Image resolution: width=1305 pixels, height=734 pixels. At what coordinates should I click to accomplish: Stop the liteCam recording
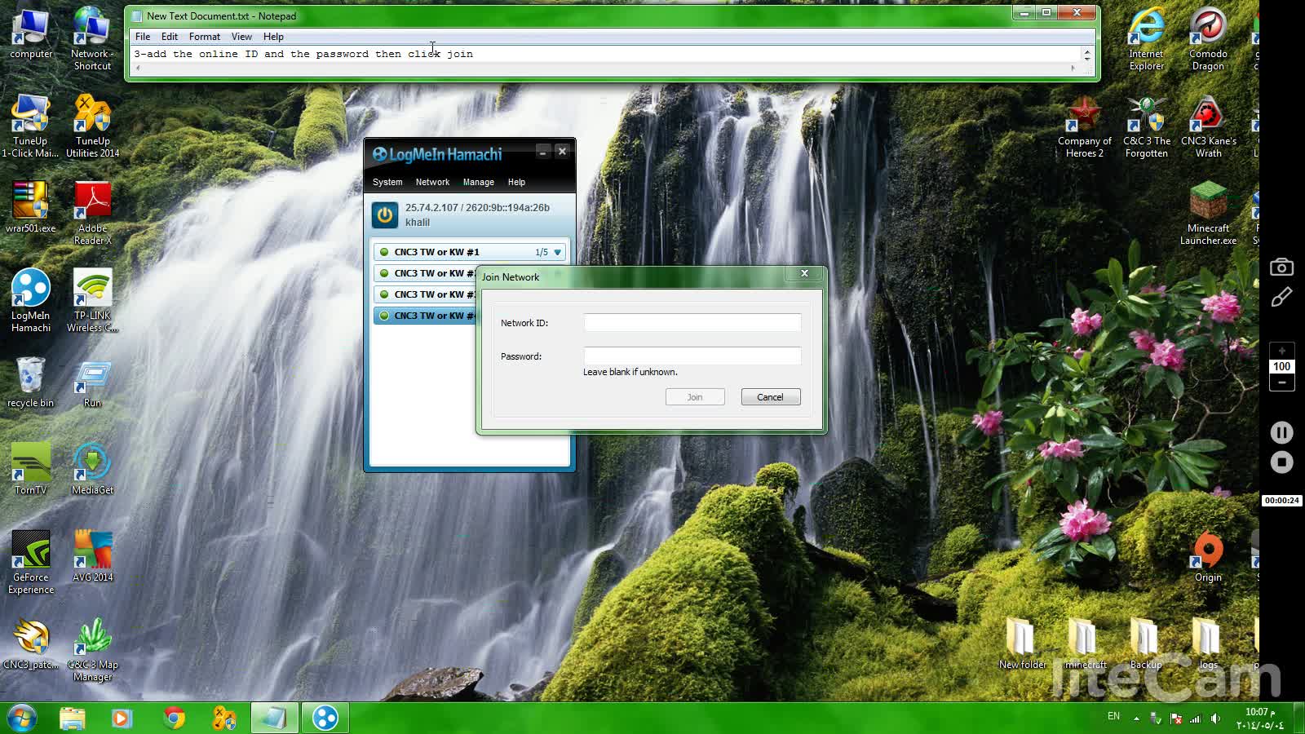(1282, 463)
